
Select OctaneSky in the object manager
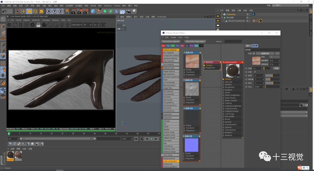click(x=231, y=15)
